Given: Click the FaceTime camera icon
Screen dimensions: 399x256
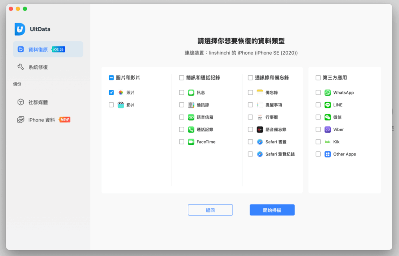Looking at the screenshot, I should tap(191, 142).
